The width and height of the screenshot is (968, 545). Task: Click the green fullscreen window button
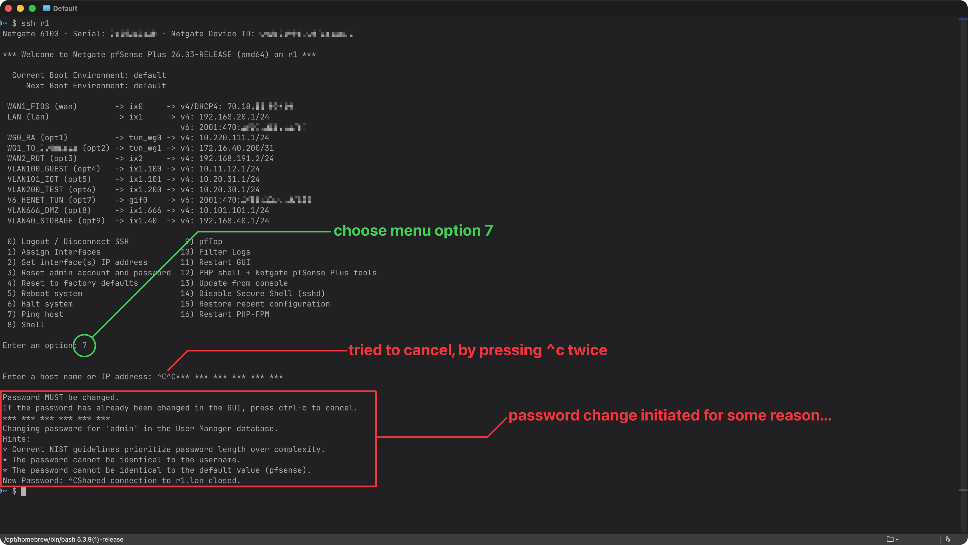click(x=32, y=8)
